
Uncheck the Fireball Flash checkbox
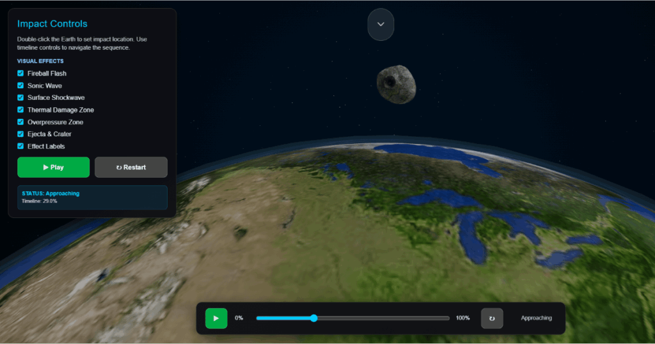coord(20,73)
